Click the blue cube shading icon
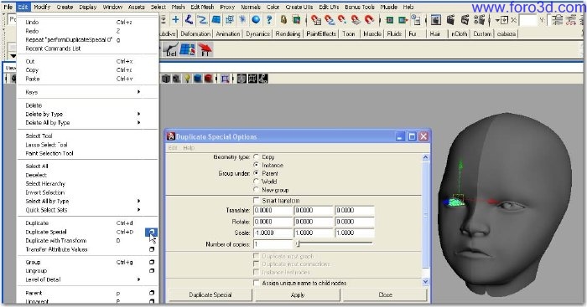This screenshot has height=307, width=587. [197, 79]
